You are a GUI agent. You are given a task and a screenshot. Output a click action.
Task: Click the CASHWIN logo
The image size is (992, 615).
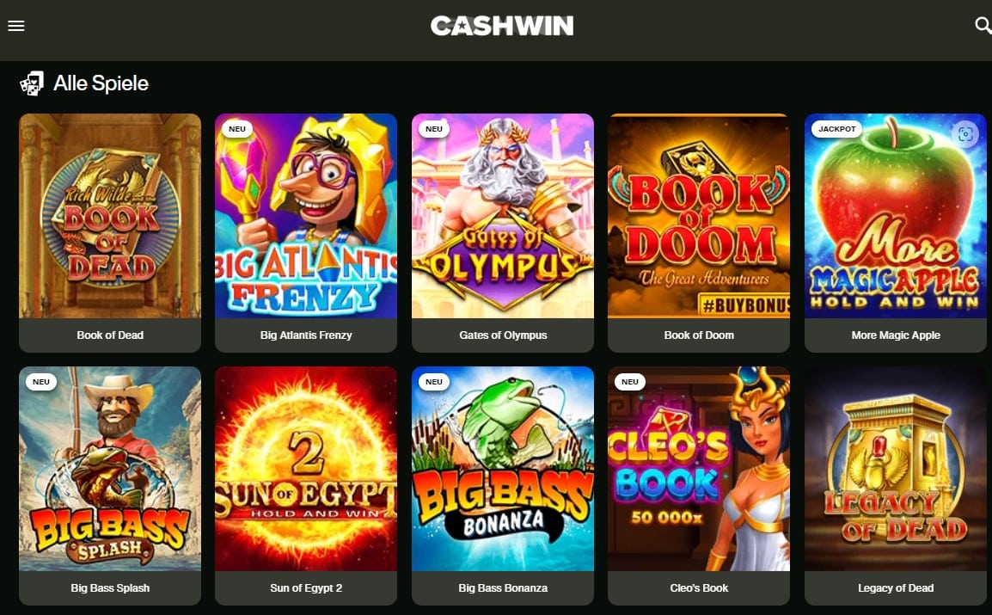point(502,26)
